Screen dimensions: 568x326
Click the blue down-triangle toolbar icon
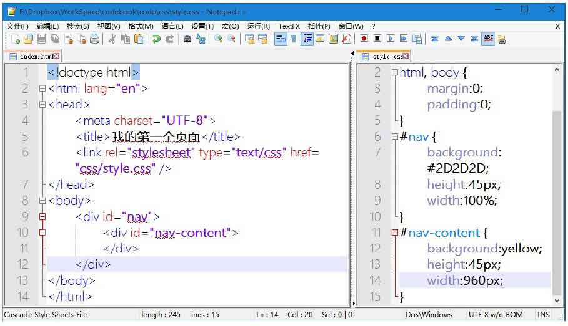(461, 39)
